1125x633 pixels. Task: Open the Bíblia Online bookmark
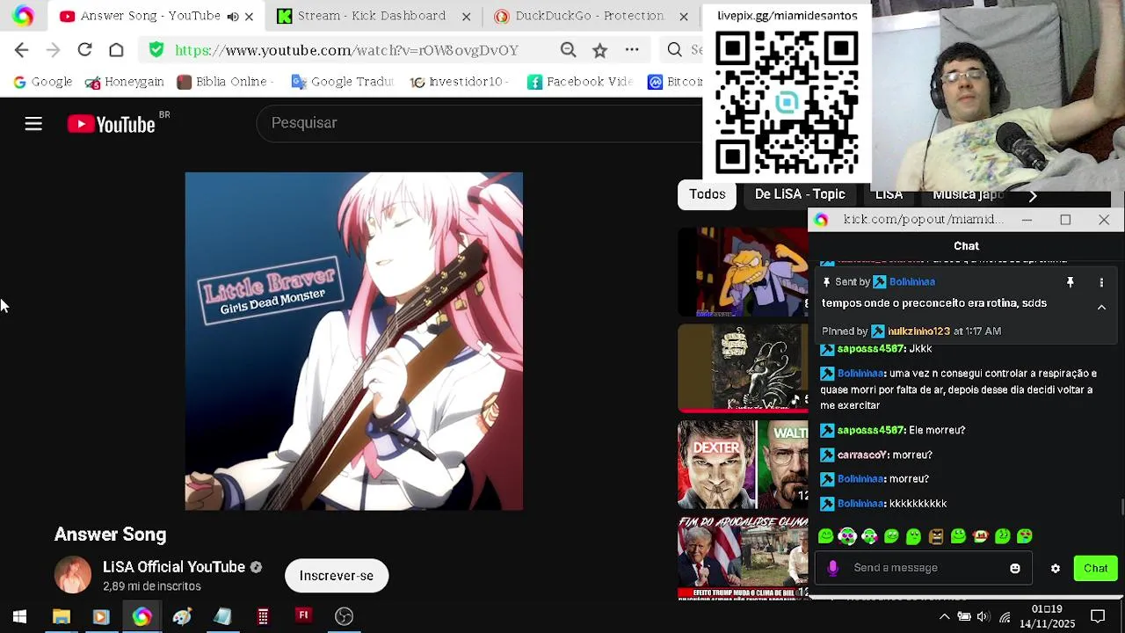pos(224,82)
